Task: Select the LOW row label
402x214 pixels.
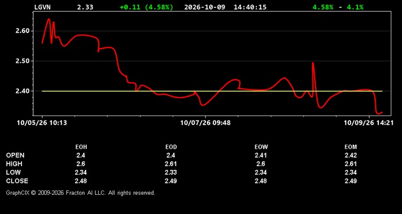Action: [x=13, y=172]
